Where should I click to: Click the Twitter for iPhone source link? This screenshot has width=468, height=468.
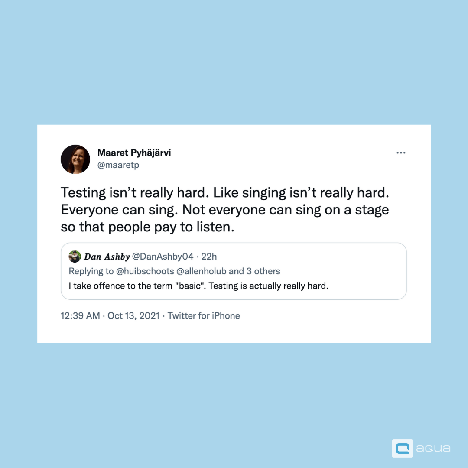[204, 315]
